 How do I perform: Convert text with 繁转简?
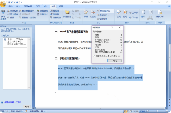click(55, 11)
